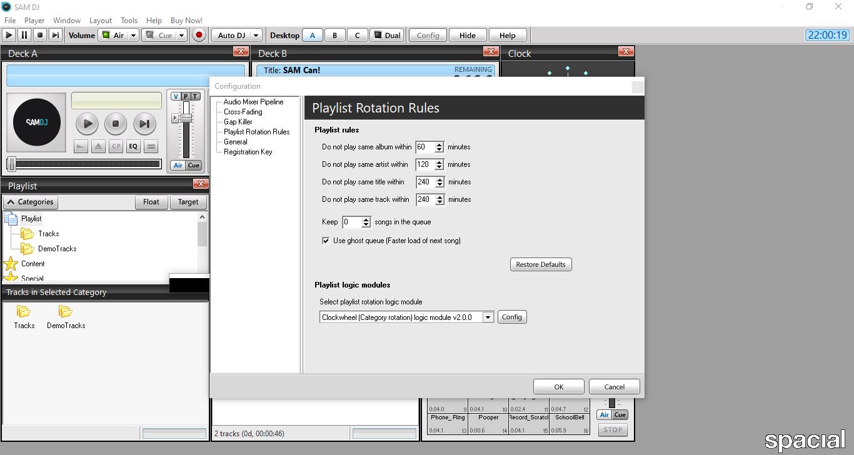Click Cancel in the Configuration dialog
Image resolution: width=854 pixels, height=455 pixels.
pos(615,387)
